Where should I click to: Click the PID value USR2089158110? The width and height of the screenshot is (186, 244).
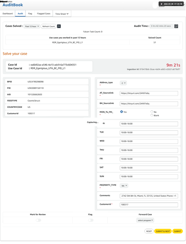36,88
